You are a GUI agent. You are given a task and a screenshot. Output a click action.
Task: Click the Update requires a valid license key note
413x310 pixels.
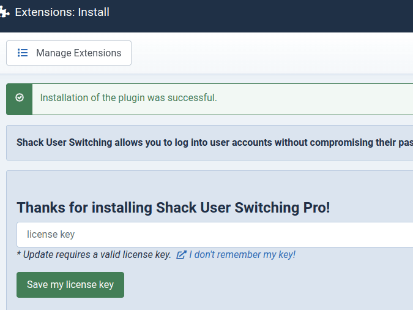click(94, 255)
